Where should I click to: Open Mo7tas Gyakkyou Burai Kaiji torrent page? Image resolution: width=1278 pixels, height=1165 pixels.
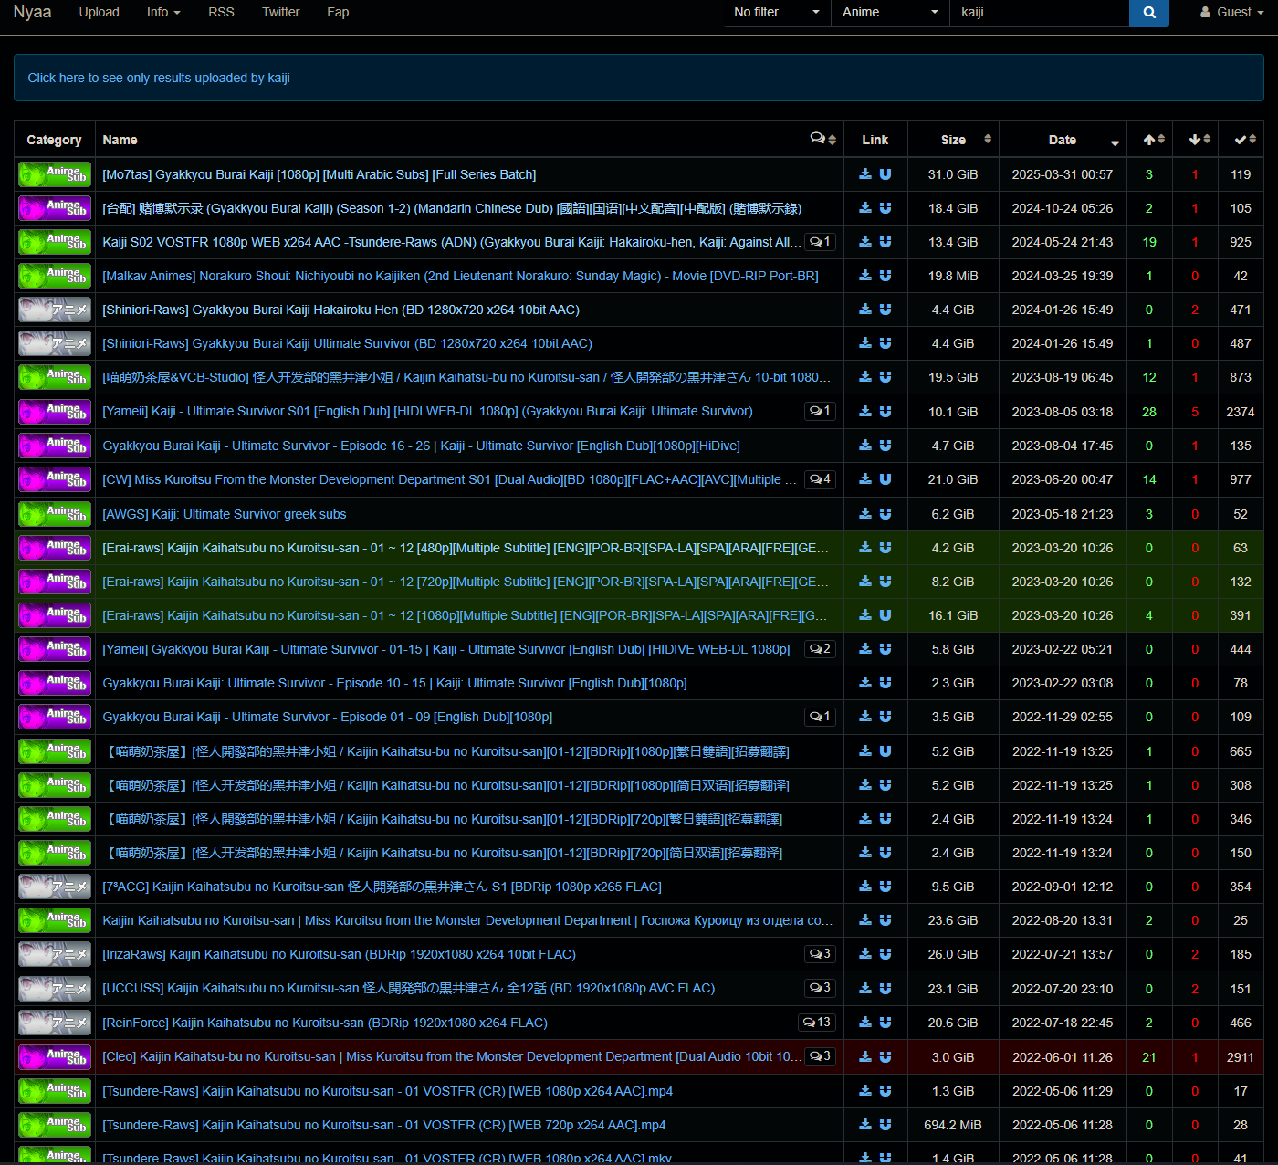click(x=319, y=174)
